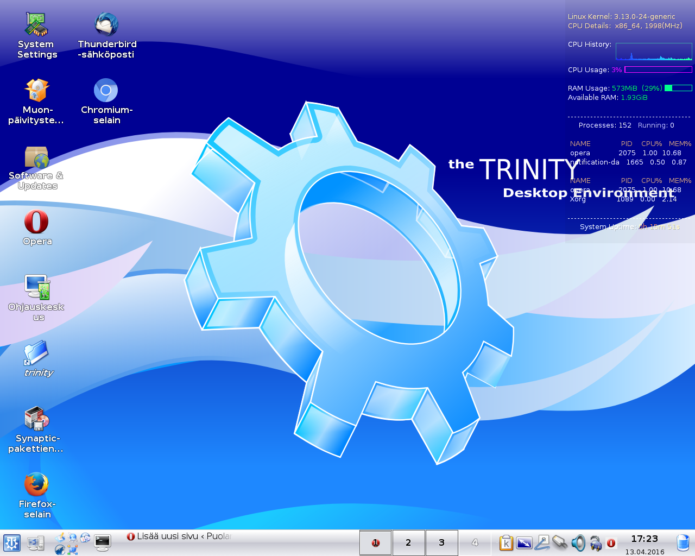Switch to virtual desktop 3
The height and width of the screenshot is (556, 695).
click(441, 543)
